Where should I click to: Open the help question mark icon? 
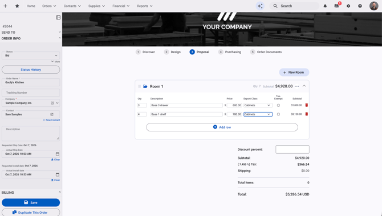[360, 6]
